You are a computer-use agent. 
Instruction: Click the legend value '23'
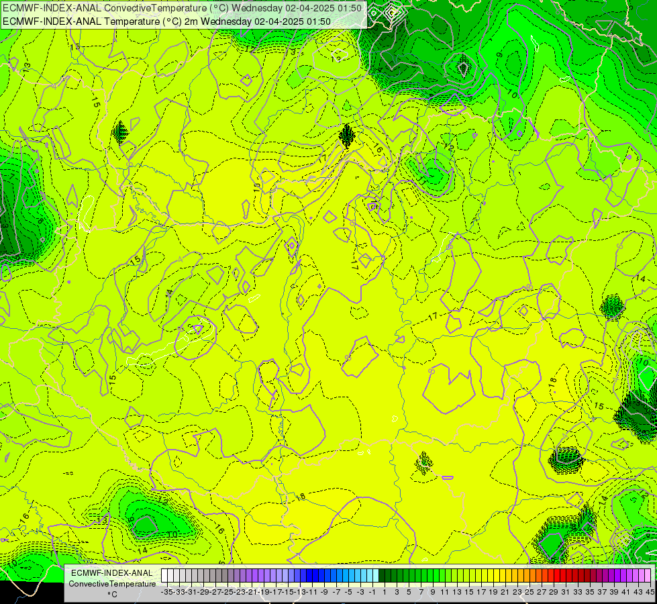[517, 593]
